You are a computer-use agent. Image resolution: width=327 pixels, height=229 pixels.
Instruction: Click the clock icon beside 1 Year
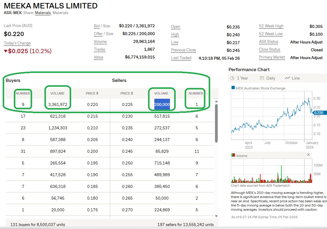[232, 78]
